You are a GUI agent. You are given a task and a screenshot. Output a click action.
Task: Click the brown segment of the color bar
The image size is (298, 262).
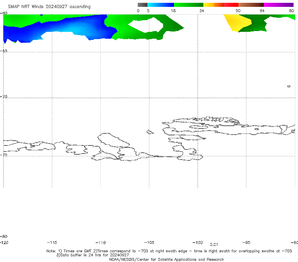pyautogui.click(x=251, y=5)
